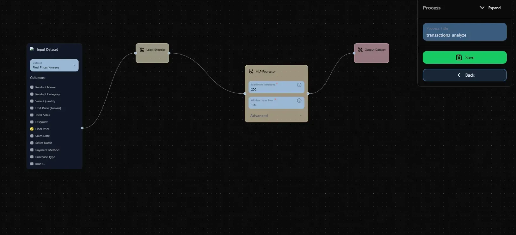Click the Input Dataset node image icon
Viewport: 516px width, 235px height.
[32, 49]
